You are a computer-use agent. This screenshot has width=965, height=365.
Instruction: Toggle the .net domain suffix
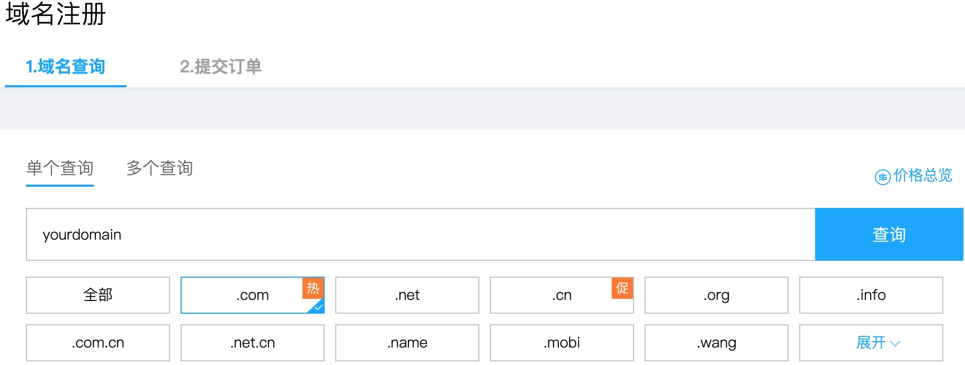pyautogui.click(x=407, y=295)
